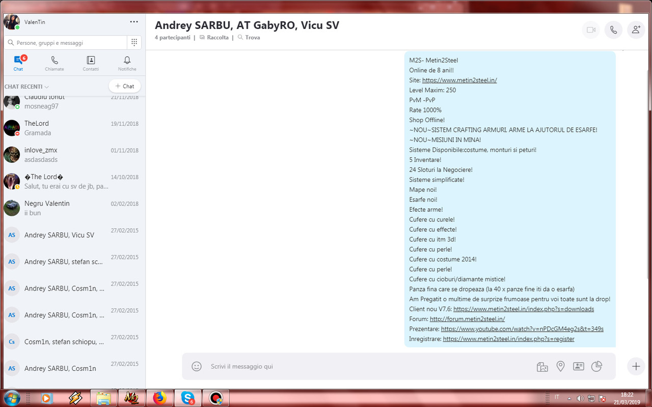Open the Client nou downloads link
Screen dimensions: 652x407
click(524, 309)
